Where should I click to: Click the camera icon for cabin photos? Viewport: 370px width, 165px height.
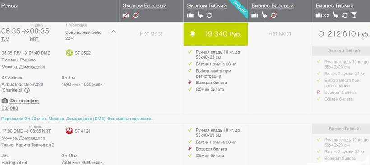5,101
